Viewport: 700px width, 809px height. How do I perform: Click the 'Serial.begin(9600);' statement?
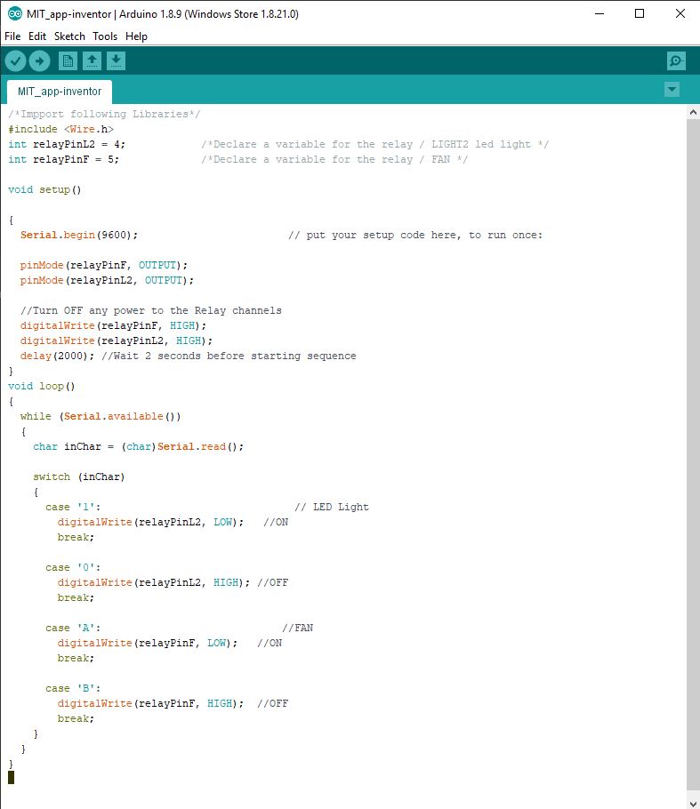tap(79, 236)
